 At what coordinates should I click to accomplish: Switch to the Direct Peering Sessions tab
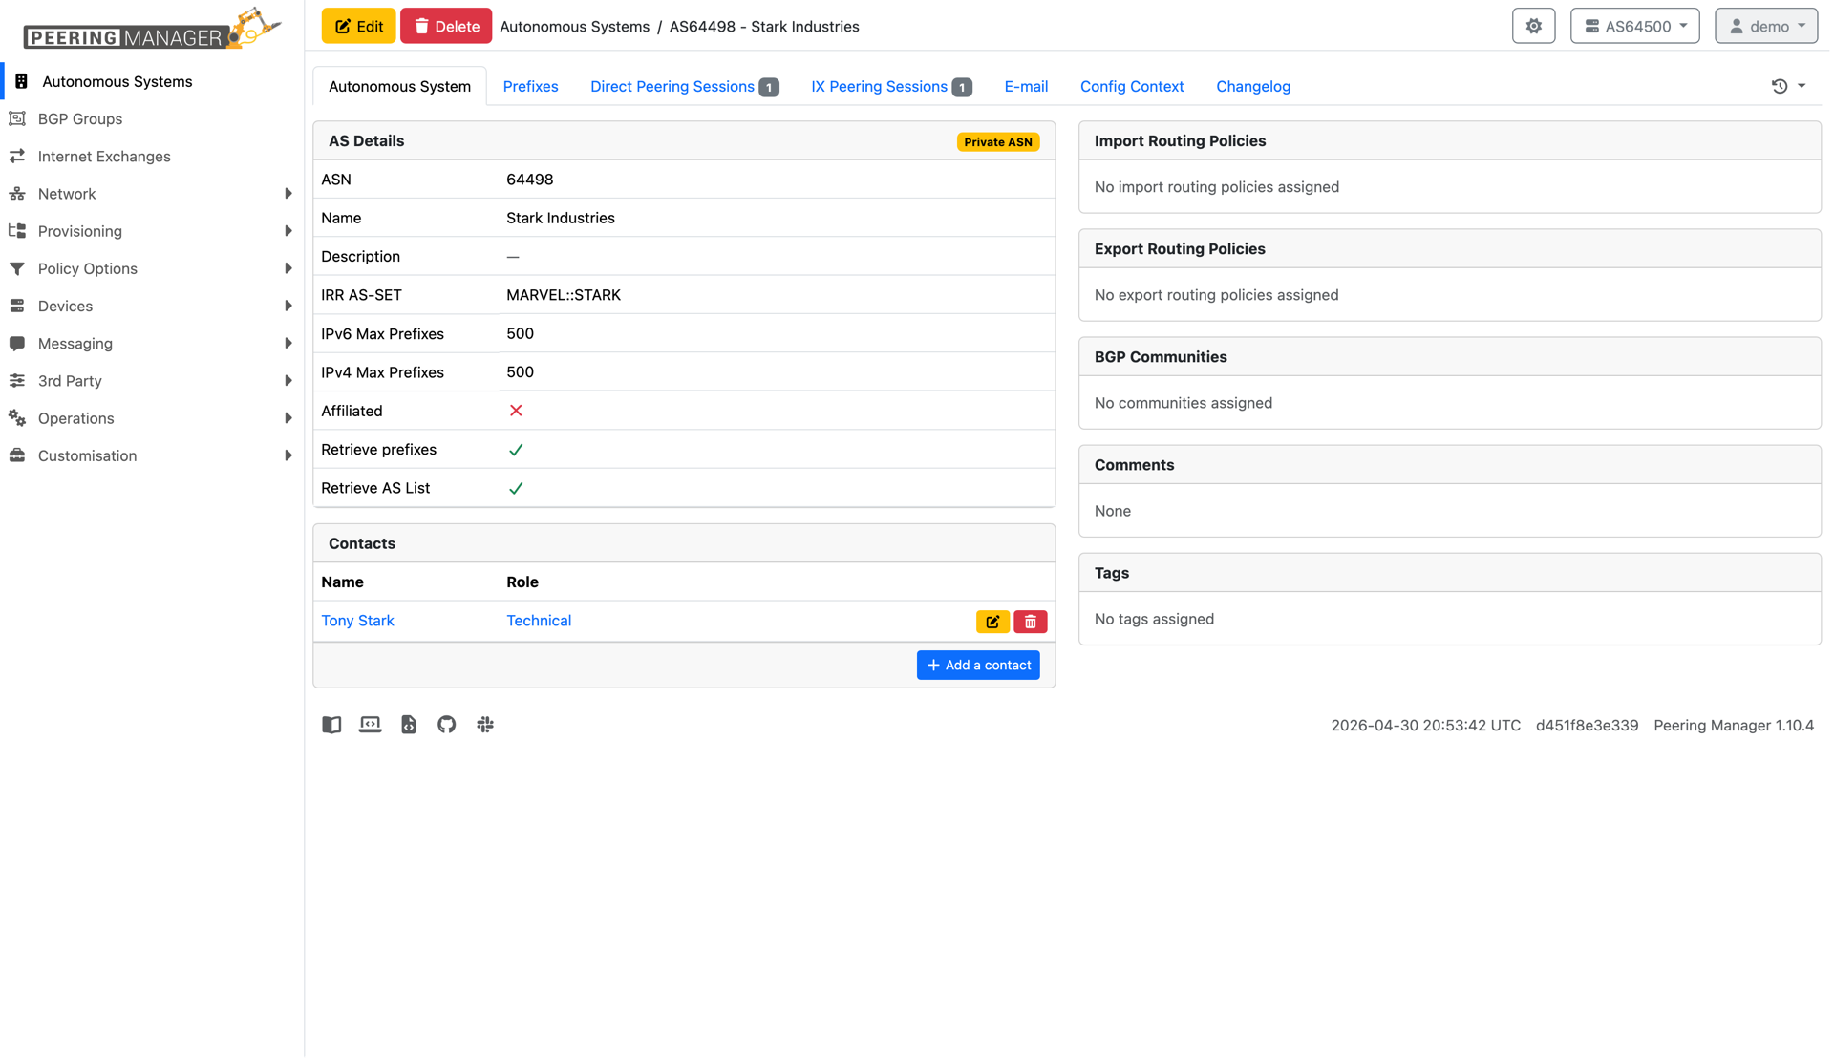[684, 87]
